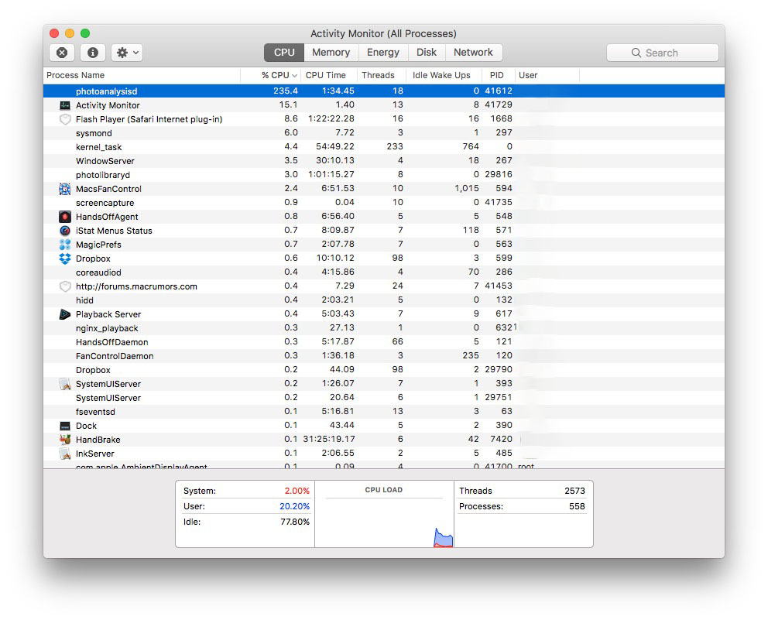Click the Quit Process stop icon

[x=62, y=53]
